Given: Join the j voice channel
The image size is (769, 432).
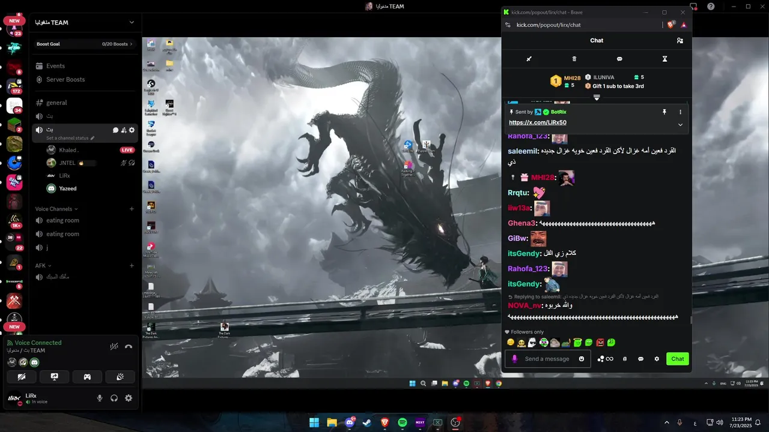Looking at the screenshot, I should pyautogui.click(x=85, y=247).
